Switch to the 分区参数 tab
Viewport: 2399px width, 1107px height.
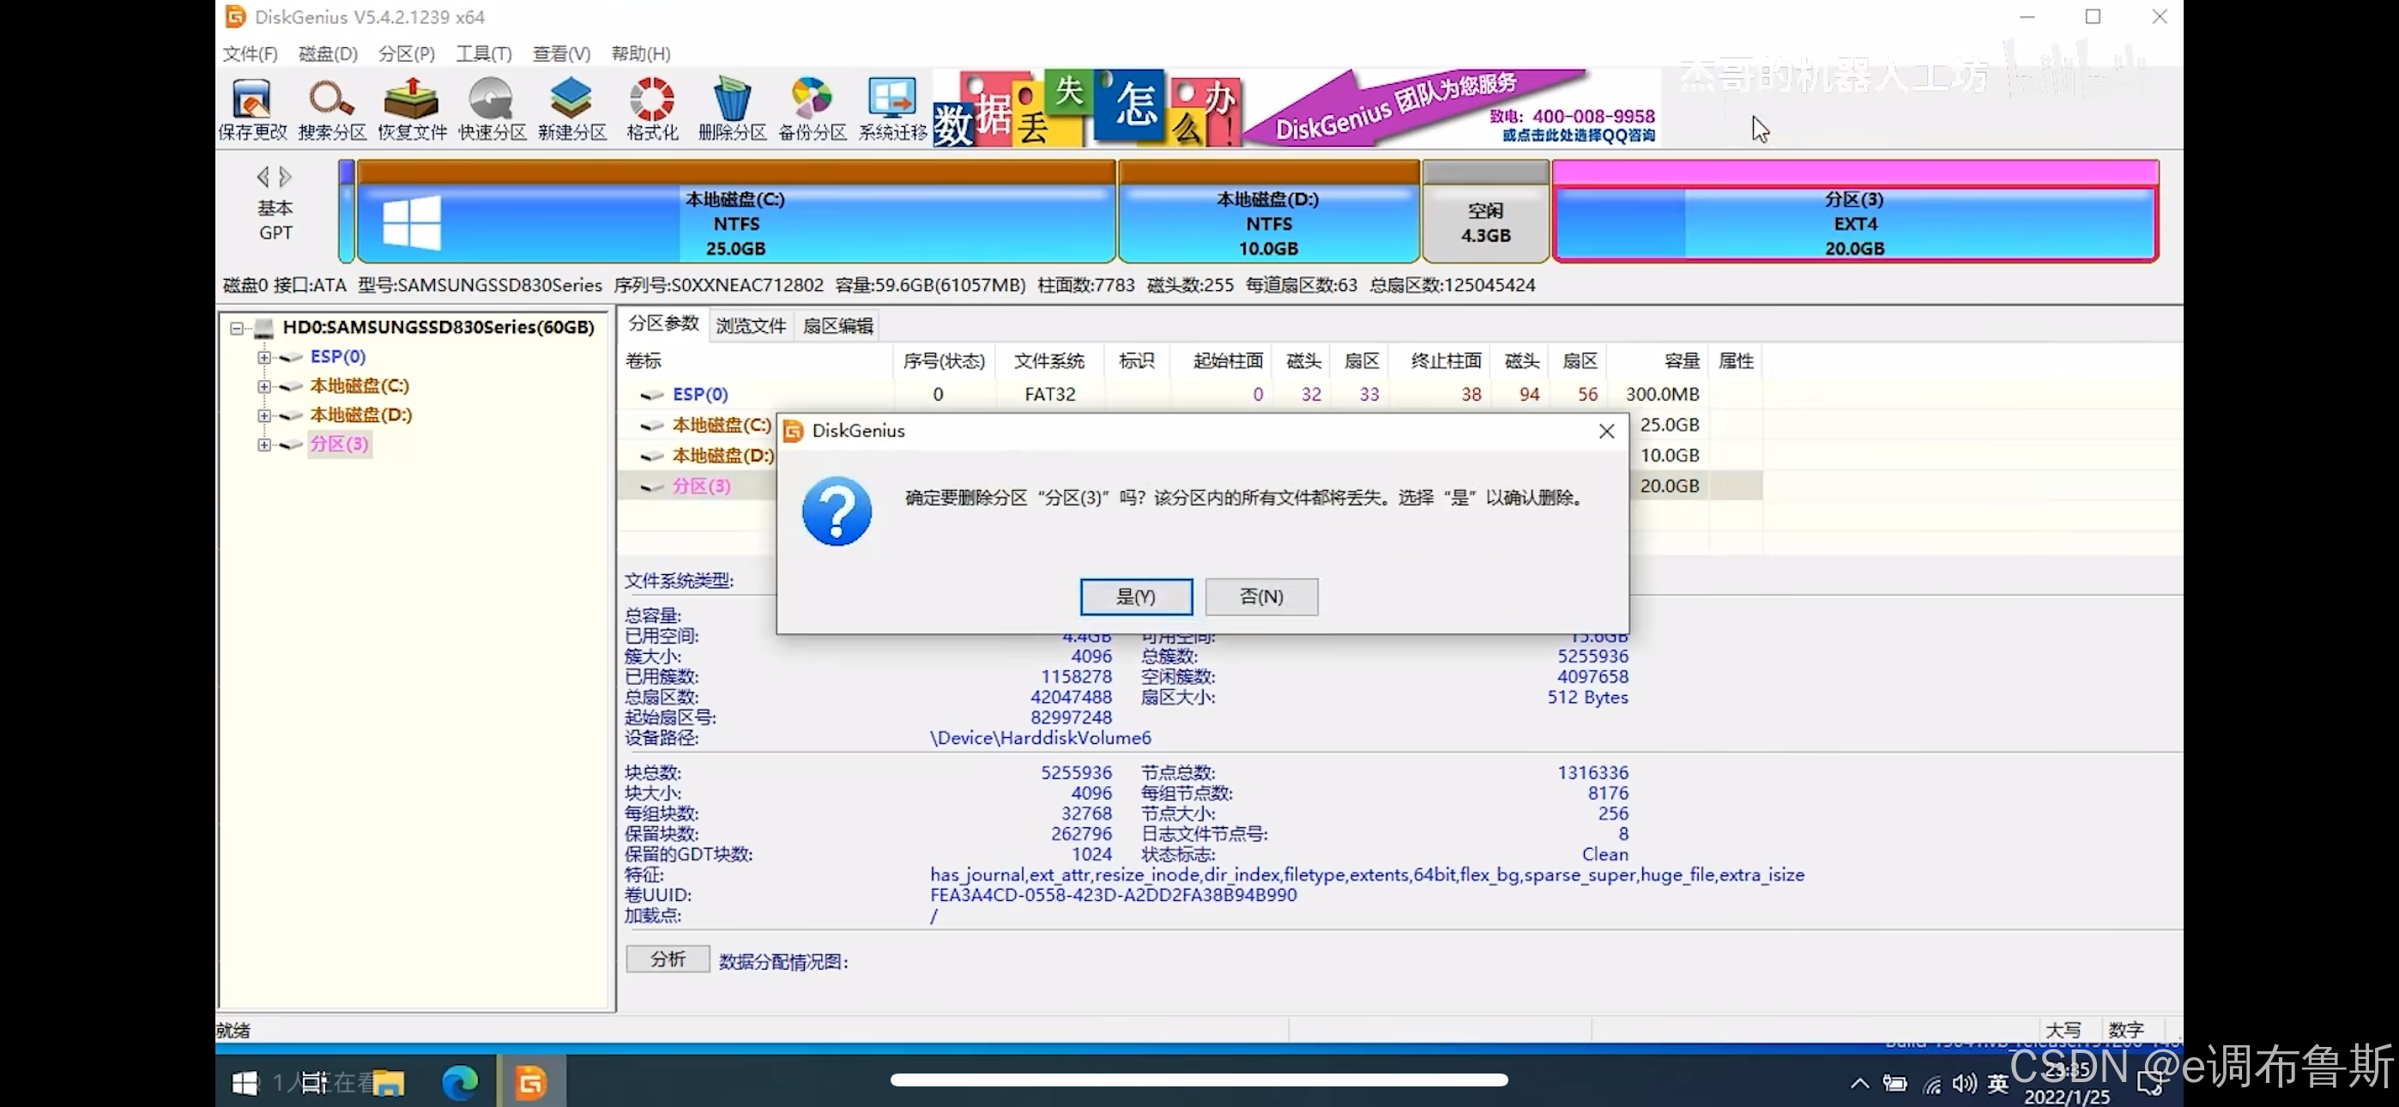pyautogui.click(x=663, y=324)
